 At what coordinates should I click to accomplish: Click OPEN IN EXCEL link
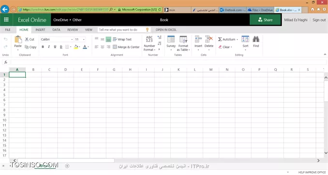click(x=166, y=30)
